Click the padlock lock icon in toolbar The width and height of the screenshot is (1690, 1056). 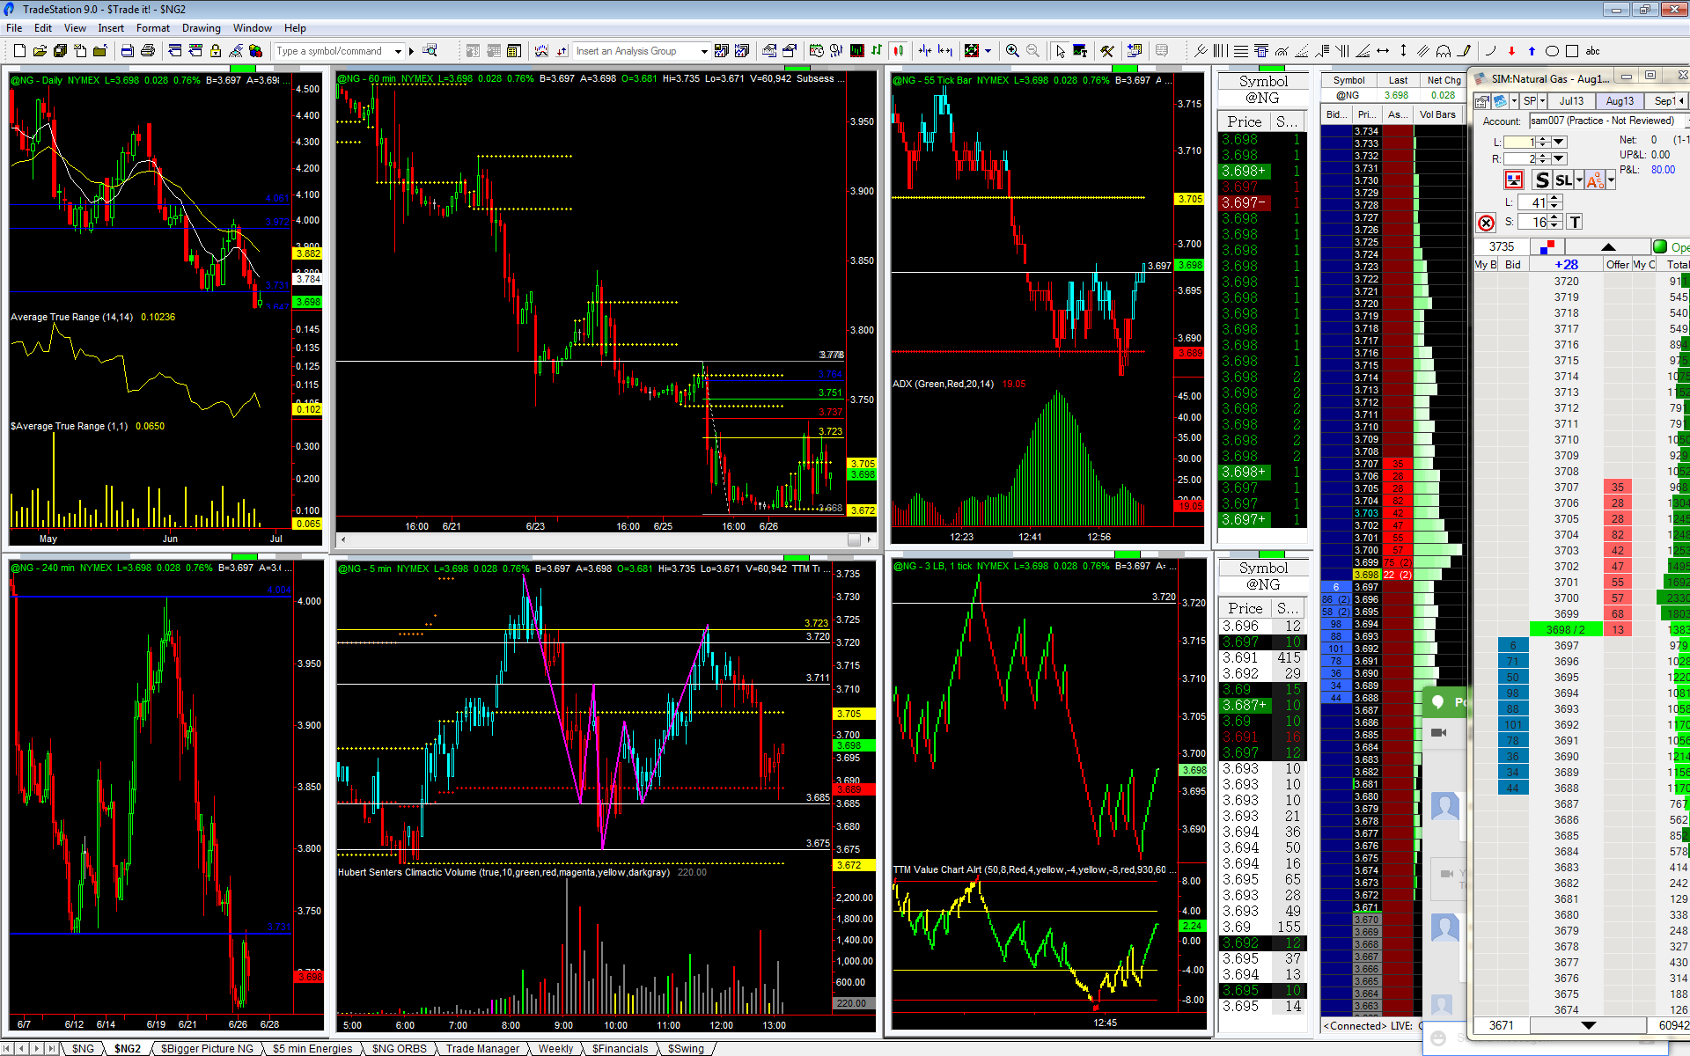[215, 51]
